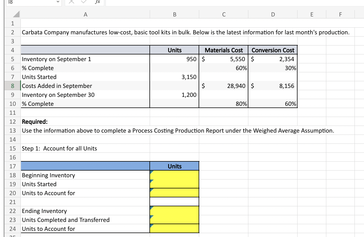Select the 8,156 conversion cost cell

pyautogui.click(x=273, y=86)
